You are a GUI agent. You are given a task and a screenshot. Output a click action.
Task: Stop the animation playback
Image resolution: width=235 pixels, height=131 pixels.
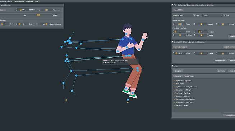click(x=3, y=10)
